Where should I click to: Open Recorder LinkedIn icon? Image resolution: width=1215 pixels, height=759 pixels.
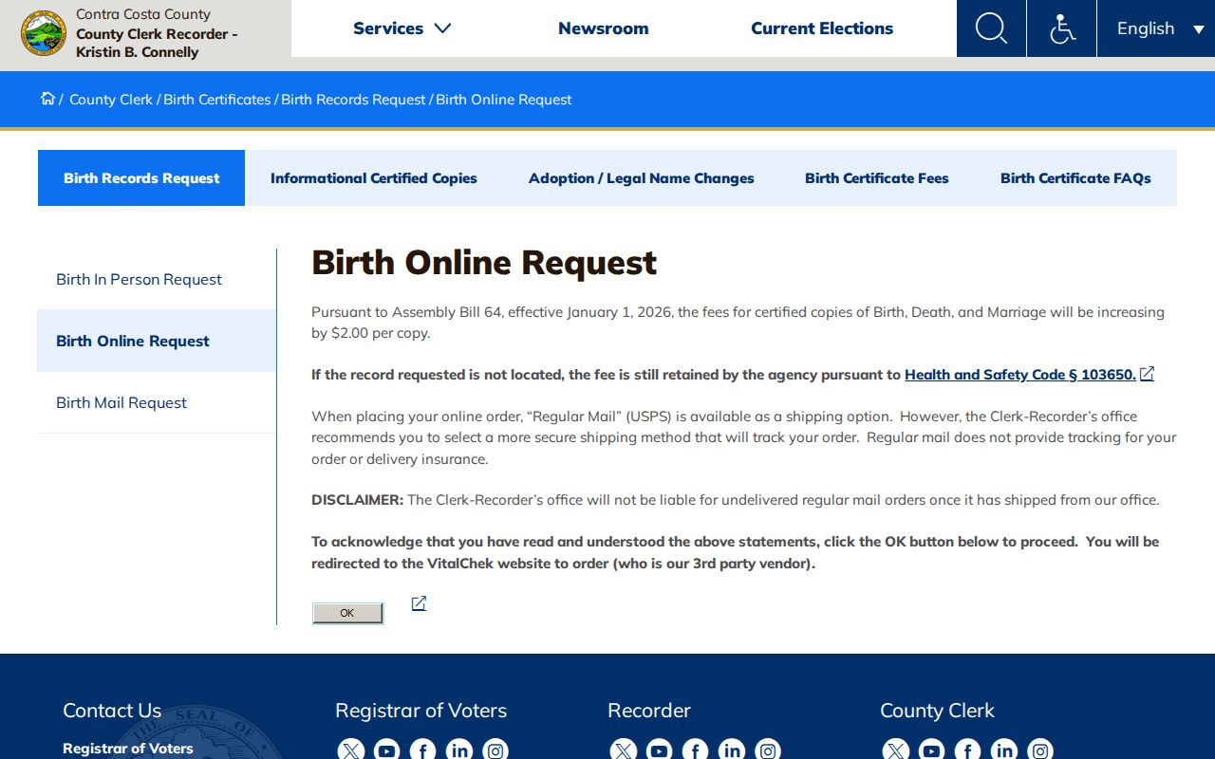732,750
